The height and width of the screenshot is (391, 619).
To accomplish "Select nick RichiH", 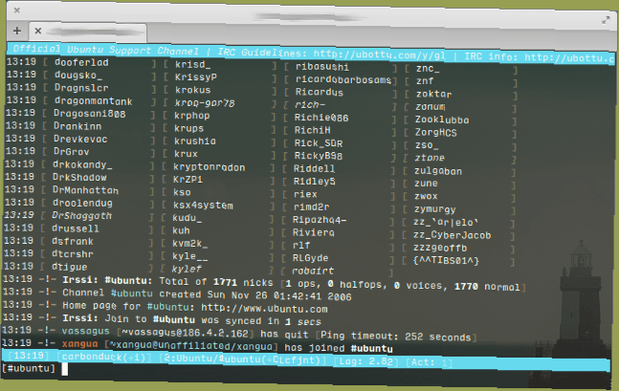I will click(x=313, y=130).
